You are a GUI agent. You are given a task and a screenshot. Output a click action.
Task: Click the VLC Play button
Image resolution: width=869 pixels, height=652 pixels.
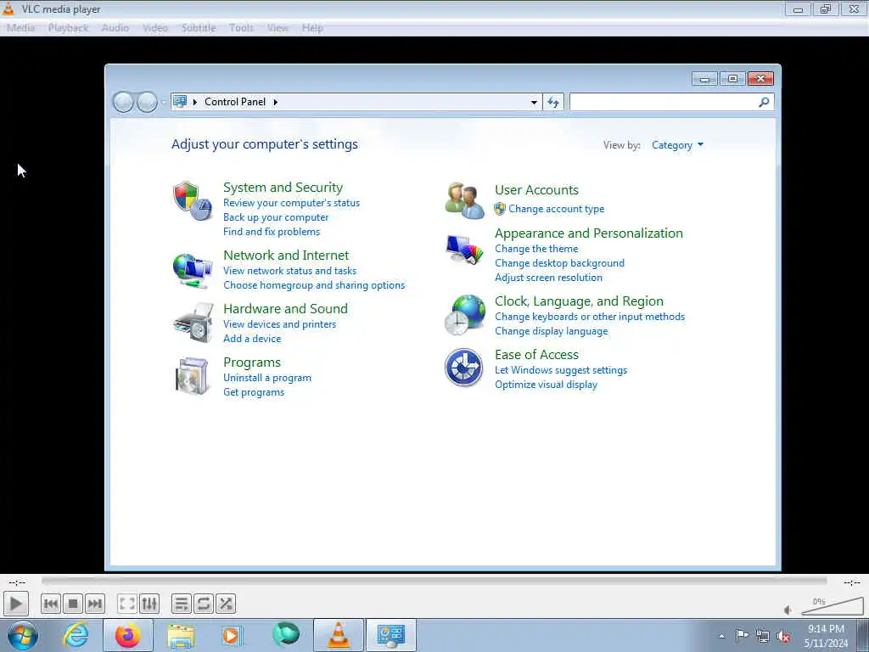pyautogui.click(x=16, y=604)
